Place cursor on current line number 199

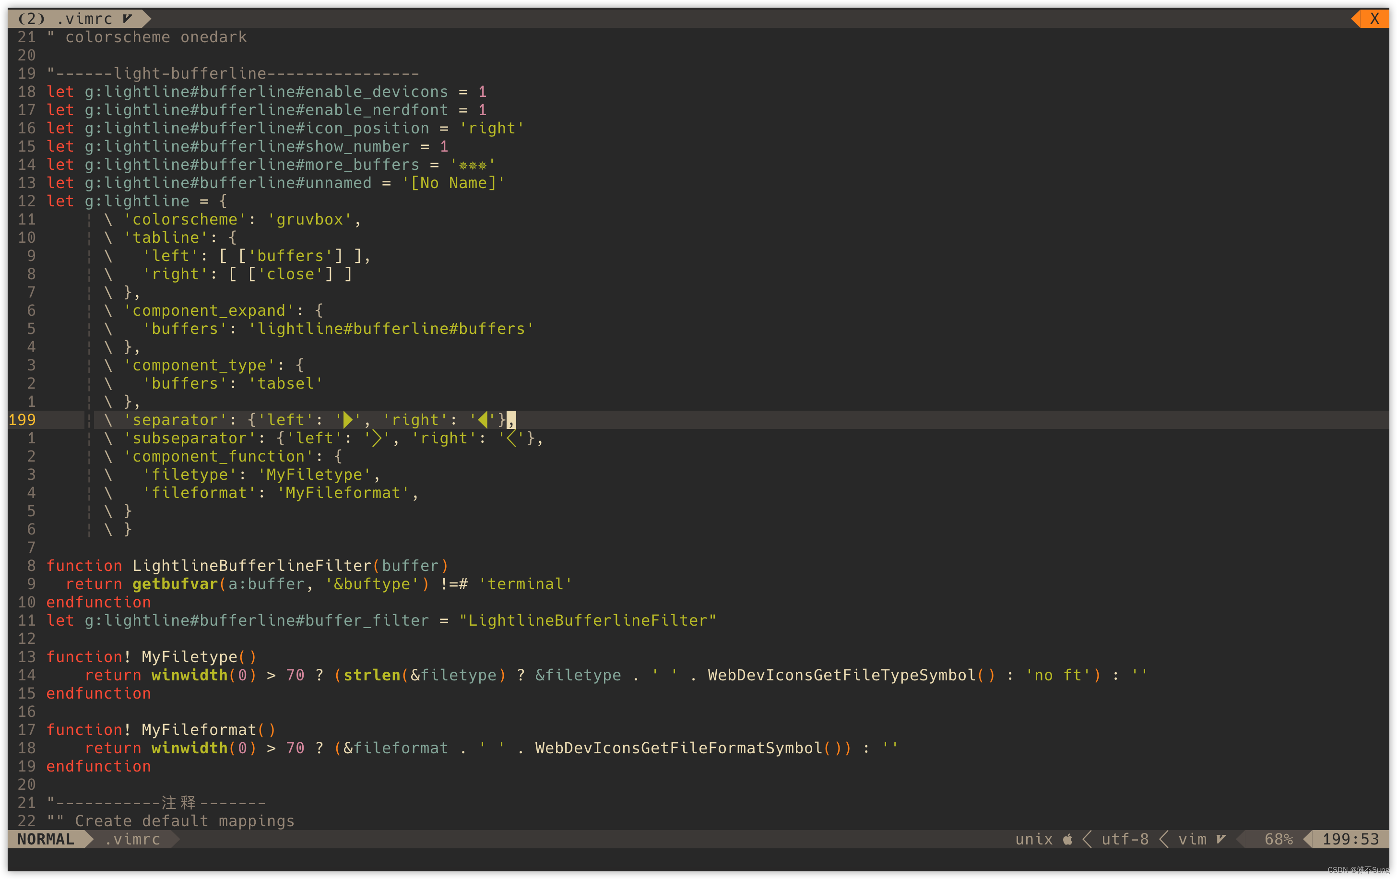click(22, 419)
